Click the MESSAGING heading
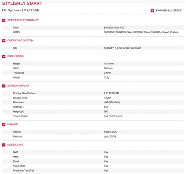 [x=15, y=145]
